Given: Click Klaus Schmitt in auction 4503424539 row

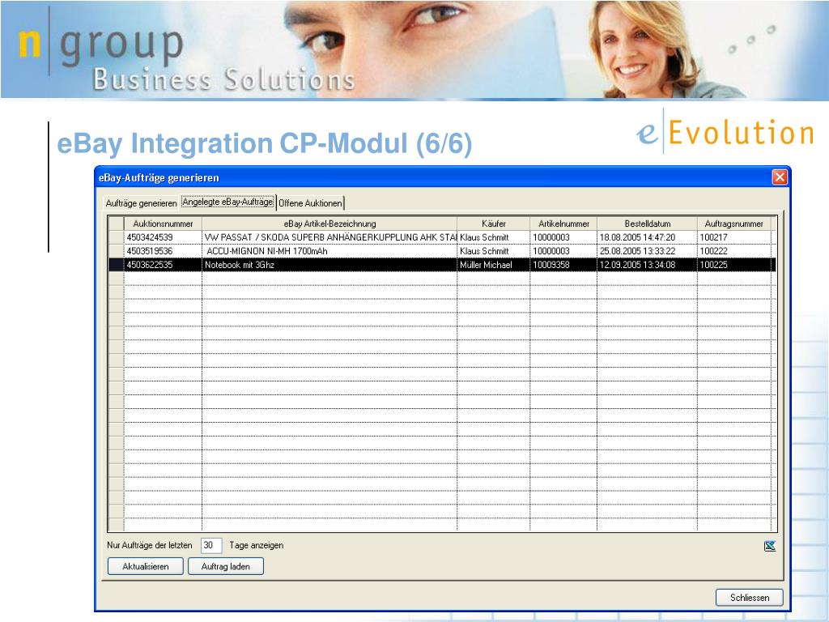Looking at the screenshot, I should tap(493, 237).
